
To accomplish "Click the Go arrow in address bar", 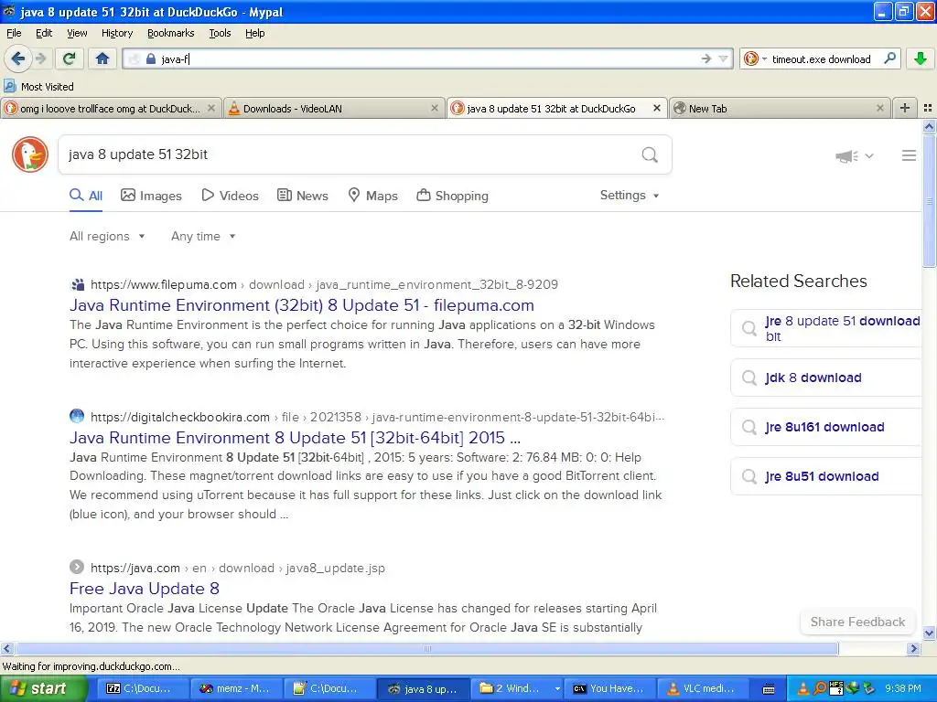I will [706, 58].
